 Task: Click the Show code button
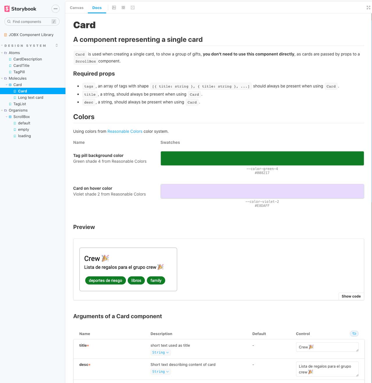click(351, 296)
